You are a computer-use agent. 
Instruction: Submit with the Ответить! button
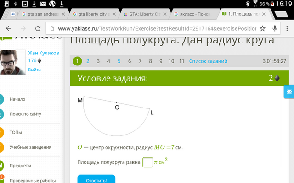tap(96, 179)
